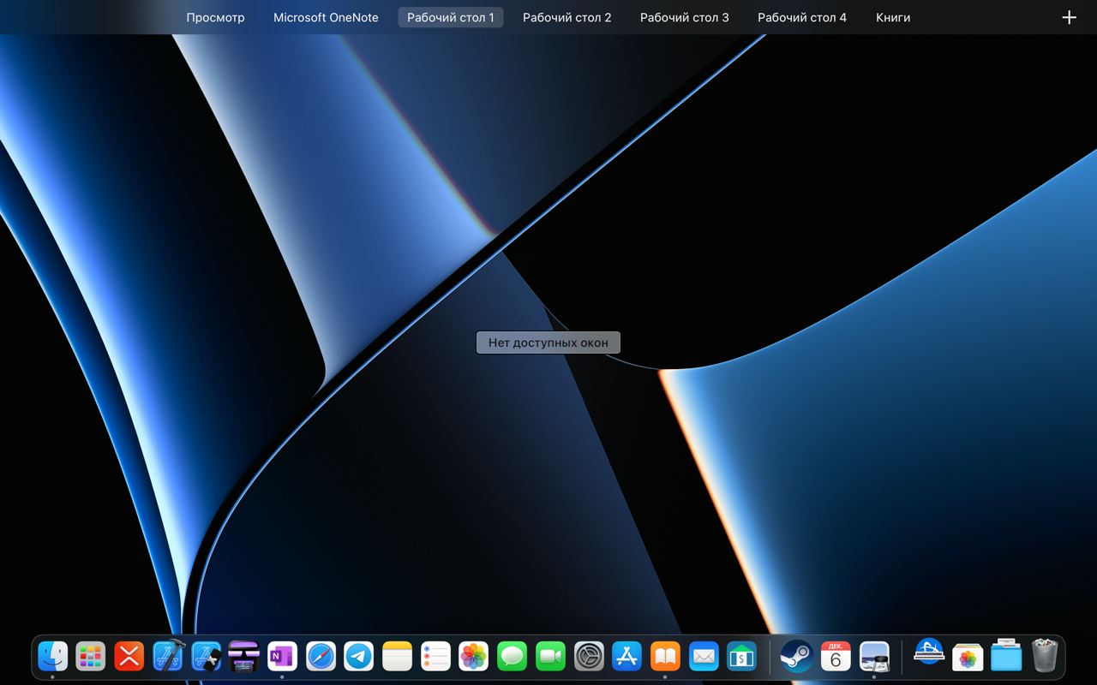Screen dimensions: 1097x685
Task: Switch to the Microsoft OneNote space
Action: click(x=326, y=17)
